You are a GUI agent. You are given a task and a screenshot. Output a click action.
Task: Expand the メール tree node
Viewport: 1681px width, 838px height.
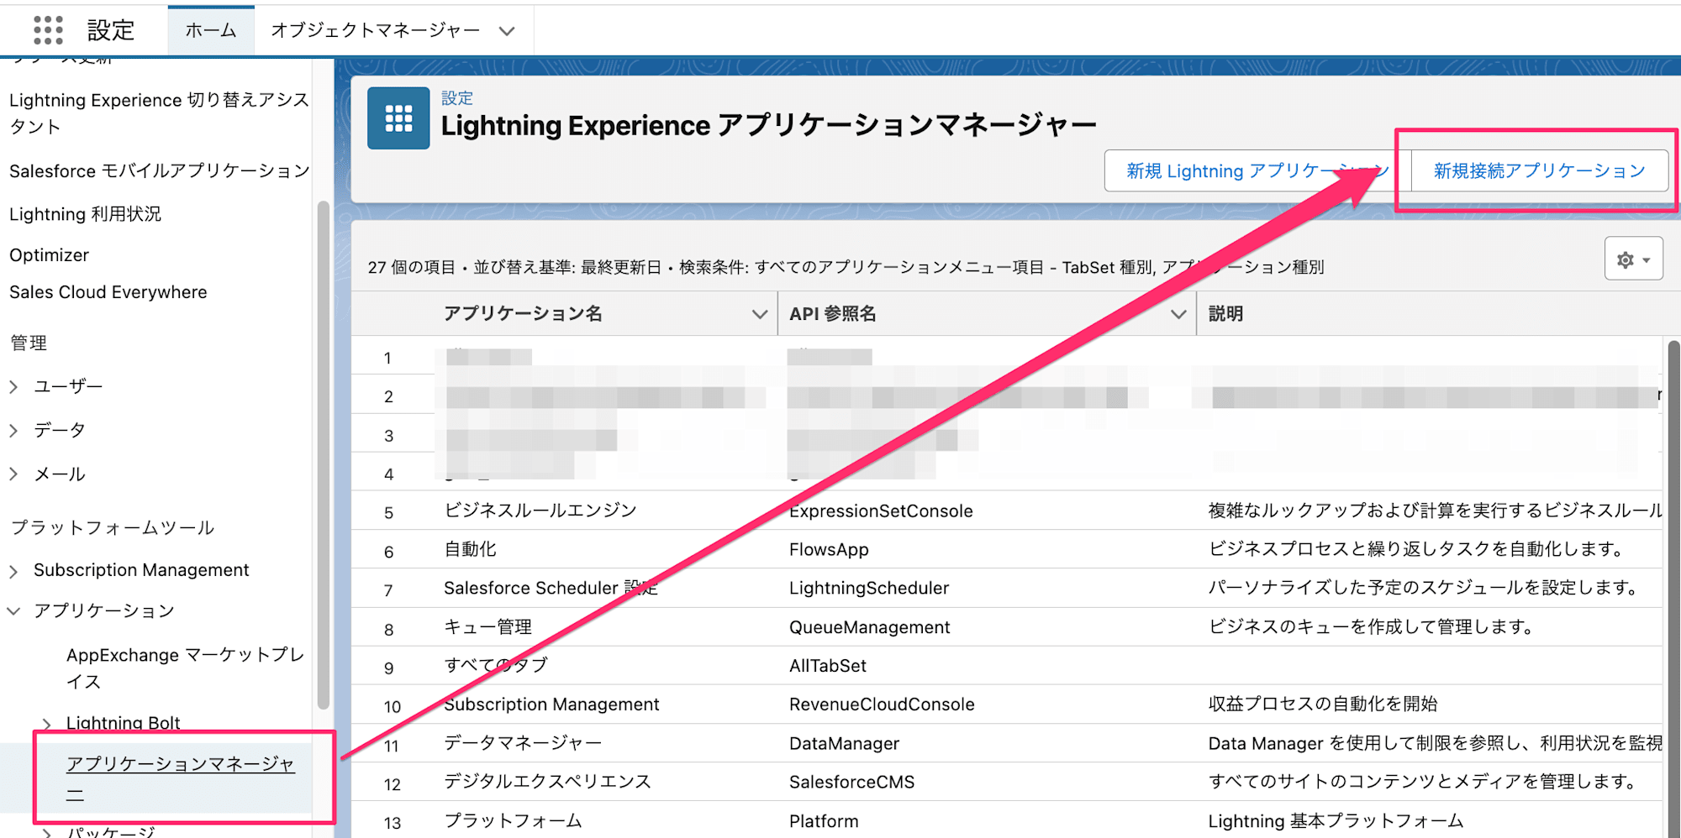pos(13,474)
